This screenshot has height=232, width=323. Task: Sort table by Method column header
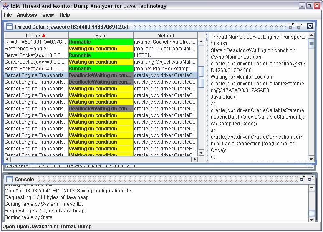pos(165,35)
